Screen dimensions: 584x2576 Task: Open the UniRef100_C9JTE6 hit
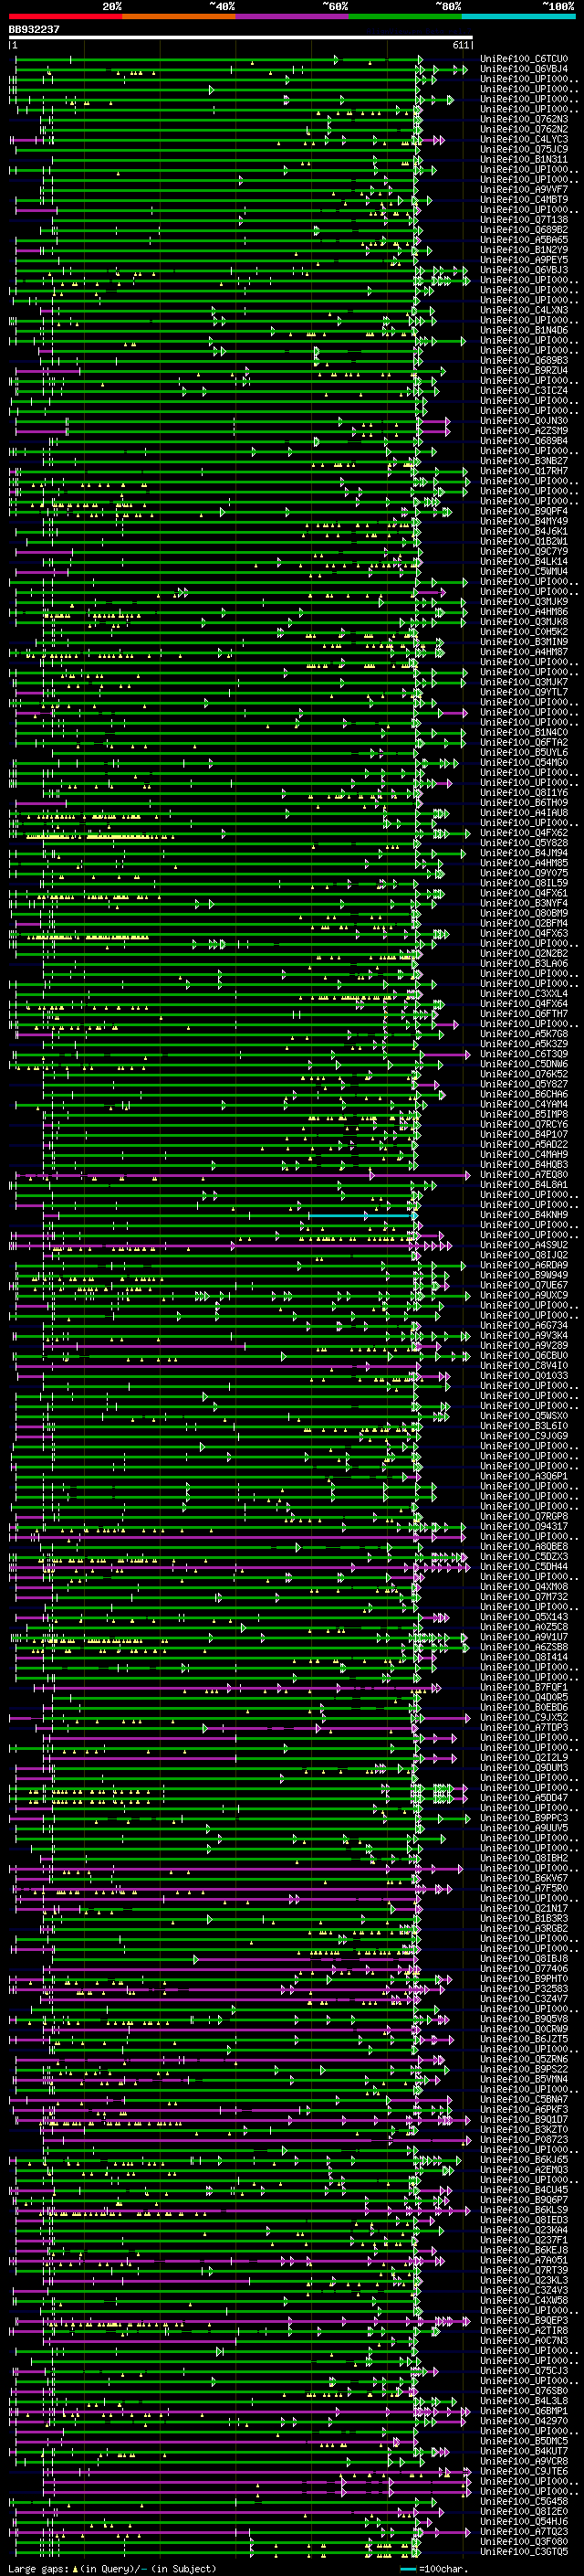click(524, 2471)
